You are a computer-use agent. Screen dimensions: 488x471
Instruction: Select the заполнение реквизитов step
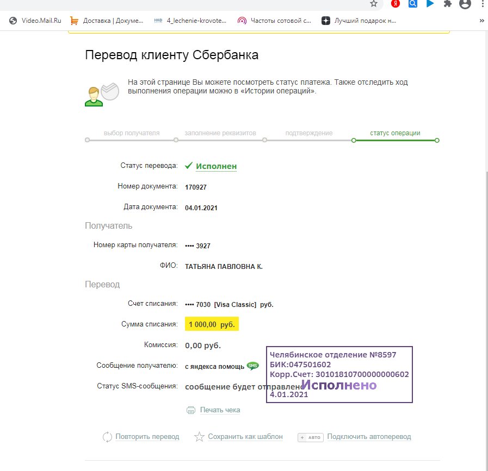(220, 133)
